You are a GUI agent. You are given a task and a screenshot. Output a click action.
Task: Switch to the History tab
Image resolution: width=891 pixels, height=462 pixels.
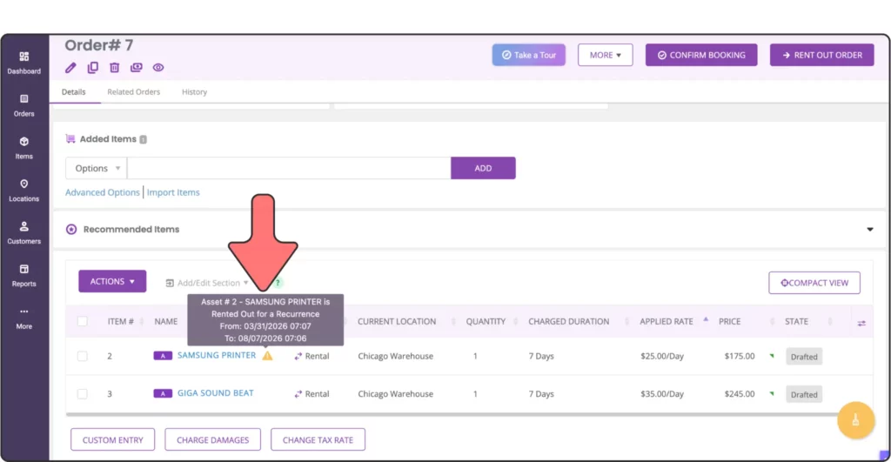[194, 91]
